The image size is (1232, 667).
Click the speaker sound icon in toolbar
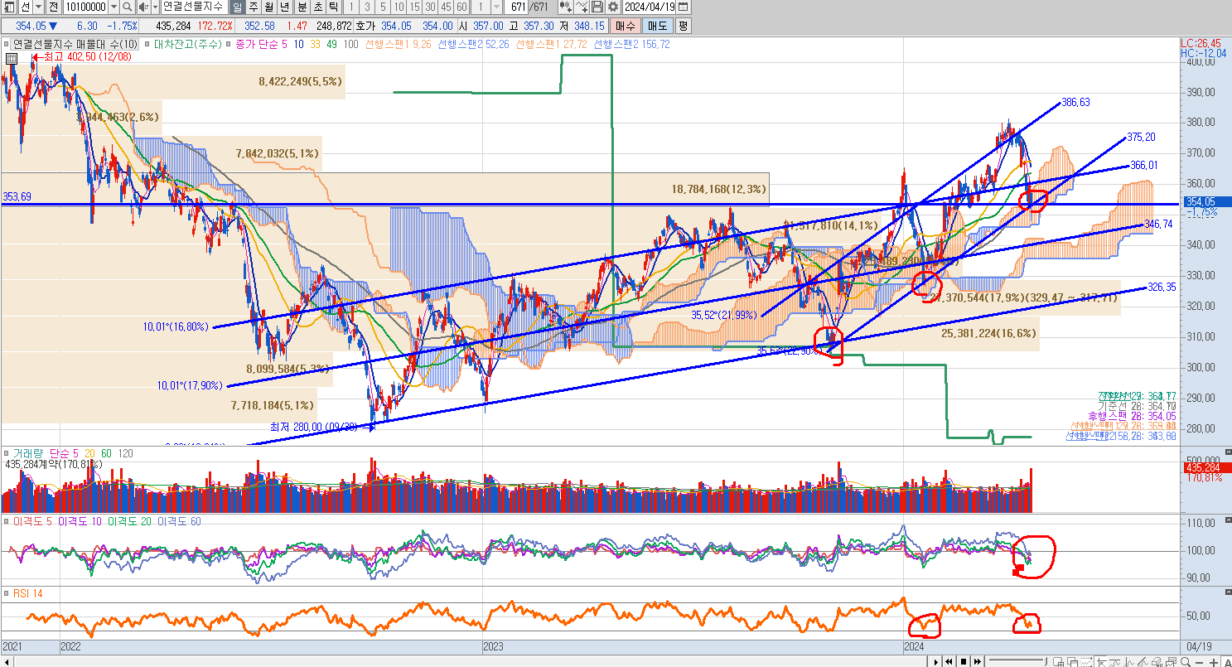point(143,7)
